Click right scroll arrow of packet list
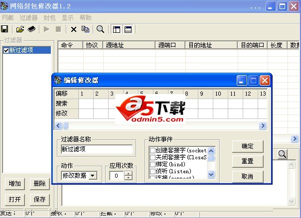Viewport: 301px width, 218px height. point(295,138)
